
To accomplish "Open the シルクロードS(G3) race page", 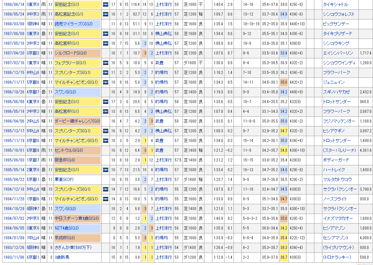I will [x=71, y=53].
